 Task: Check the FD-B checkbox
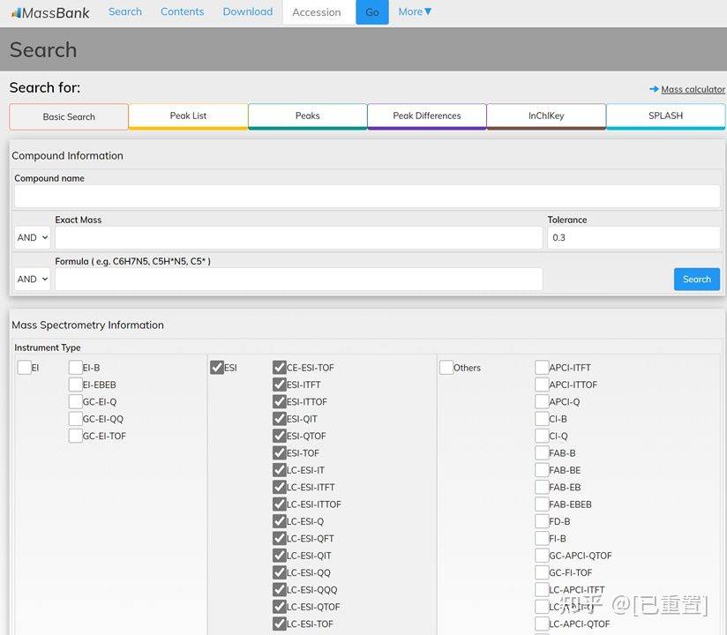click(542, 521)
